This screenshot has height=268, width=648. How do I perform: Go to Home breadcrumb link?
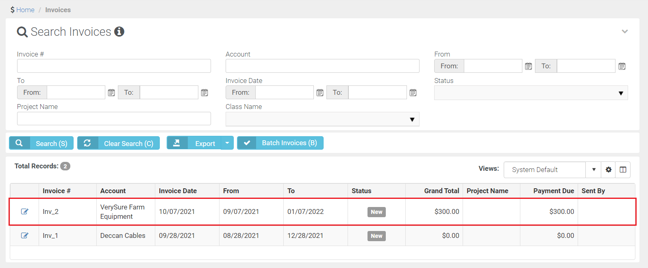[25, 10]
